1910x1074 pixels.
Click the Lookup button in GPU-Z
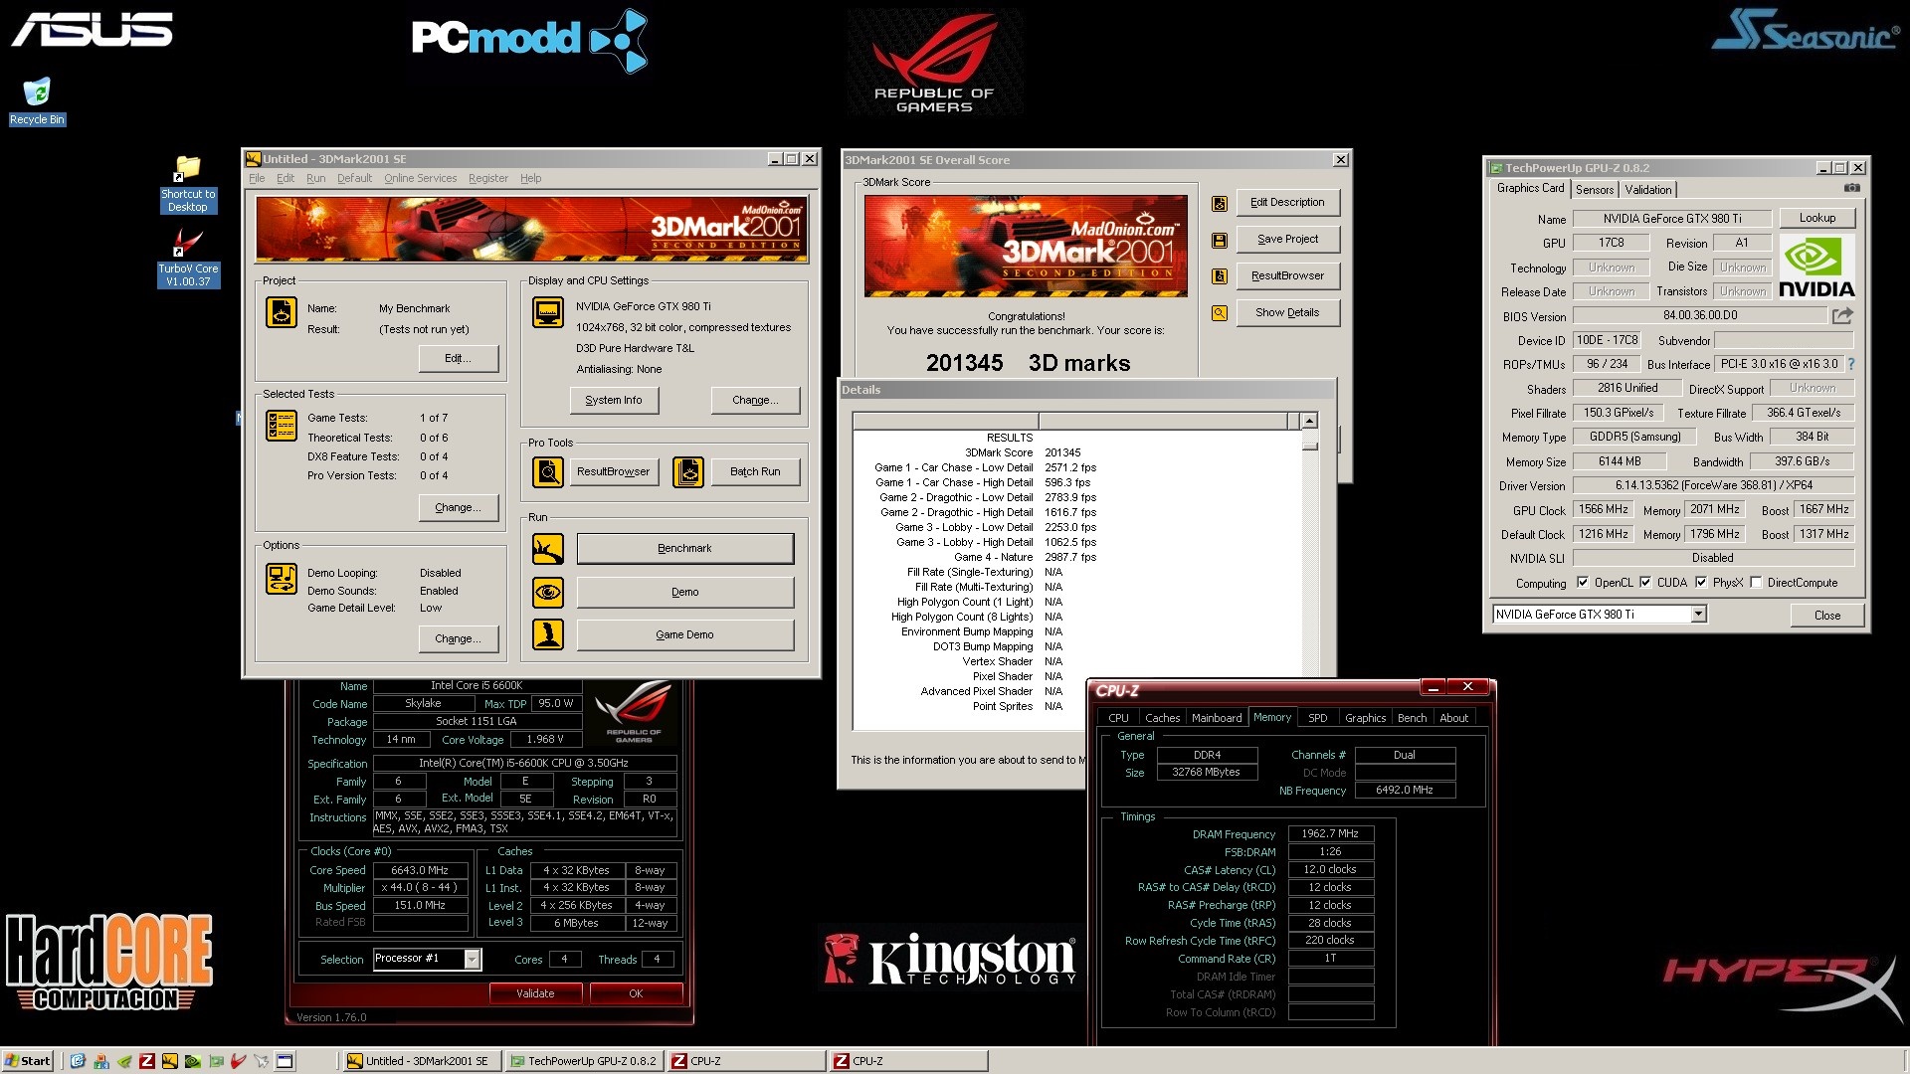tap(1816, 218)
